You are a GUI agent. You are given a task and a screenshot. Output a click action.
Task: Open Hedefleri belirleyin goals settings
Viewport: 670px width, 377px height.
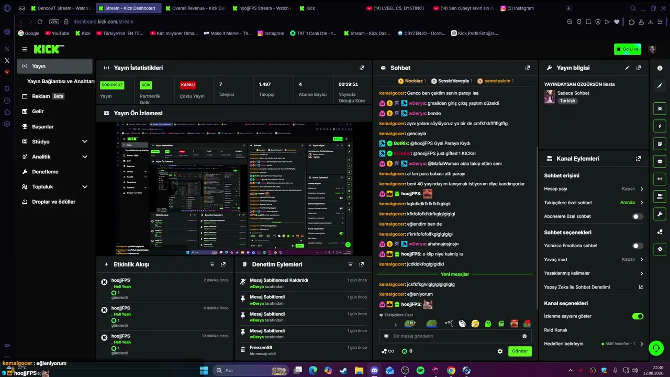[594, 344]
